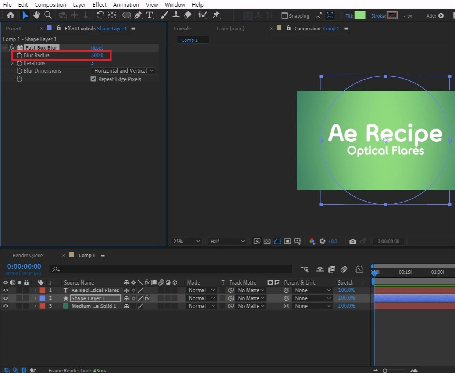Toggle Iterations stopwatch keyframing
The height and width of the screenshot is (373, 455).
(19, 63)
